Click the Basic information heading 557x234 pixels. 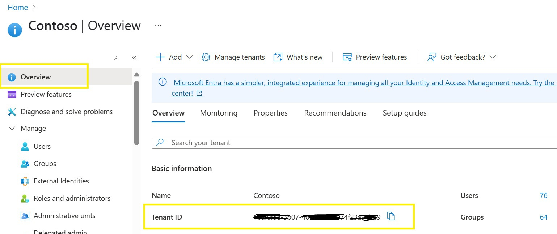pos(182,169)
